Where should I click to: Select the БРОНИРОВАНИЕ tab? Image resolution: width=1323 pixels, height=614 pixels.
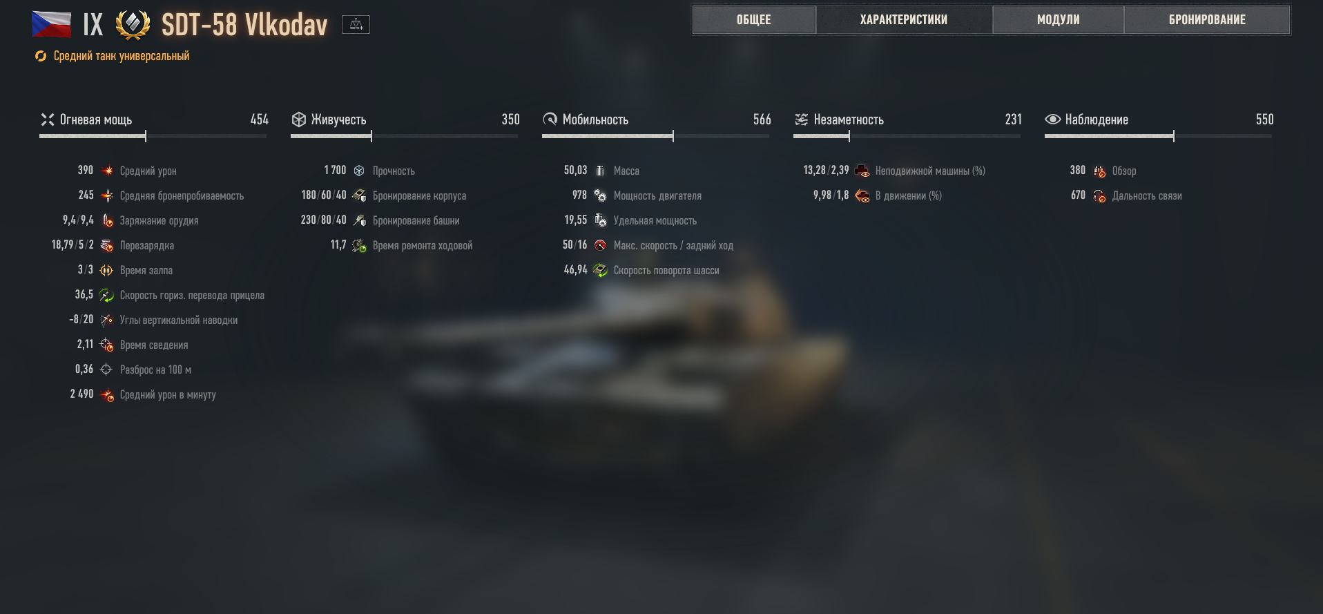[x=1207, y=20]
